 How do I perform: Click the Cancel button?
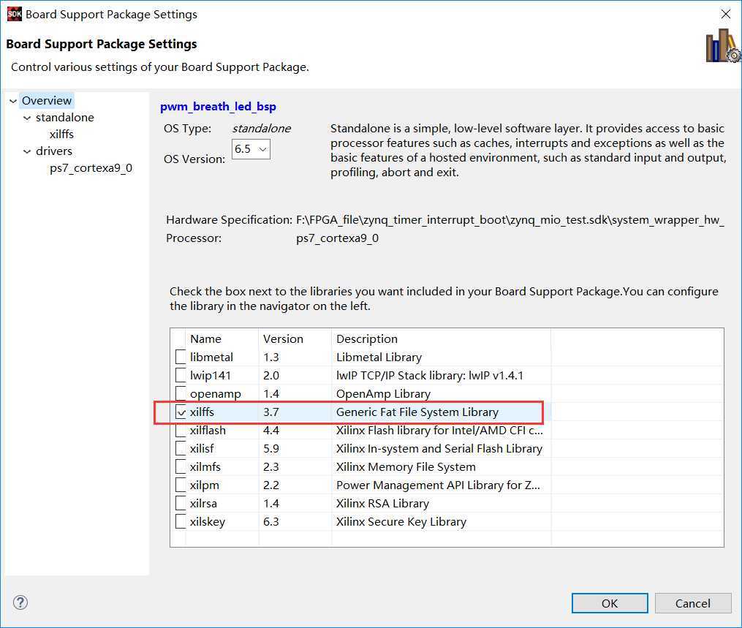tap(693, 603)
